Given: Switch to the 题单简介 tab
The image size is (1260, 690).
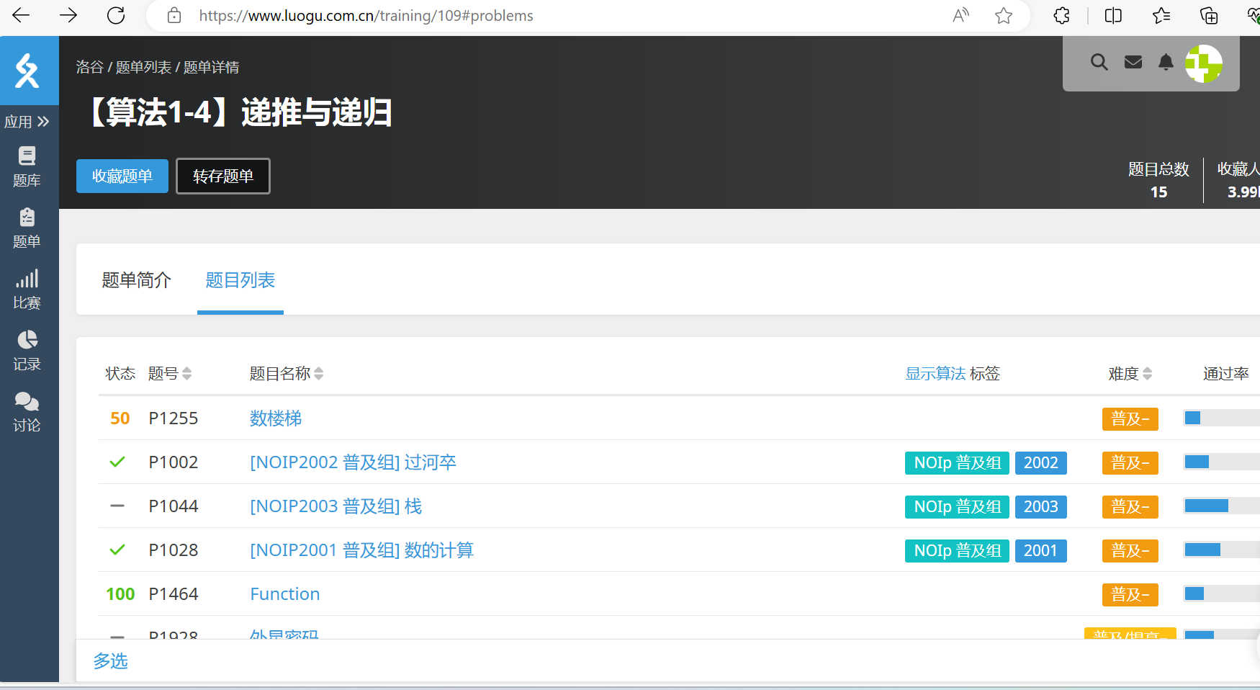Looking at the screenshot, I should (136, 280).
